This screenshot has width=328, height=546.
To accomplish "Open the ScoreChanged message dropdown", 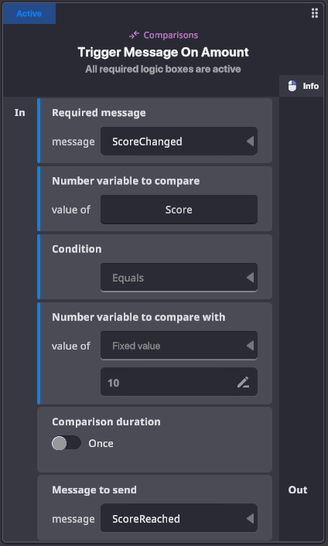I will pos(179,141).
